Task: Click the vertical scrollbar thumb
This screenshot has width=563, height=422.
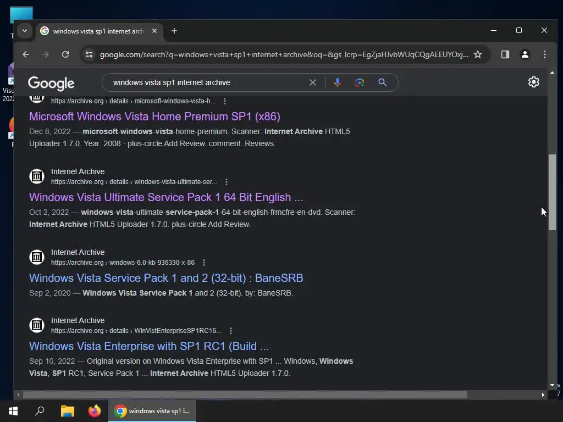Action: click(x=552, y=192)
